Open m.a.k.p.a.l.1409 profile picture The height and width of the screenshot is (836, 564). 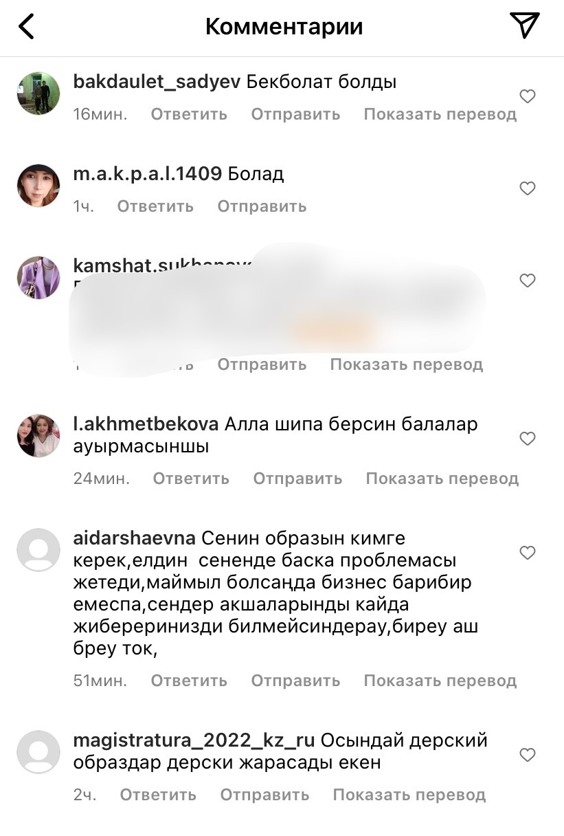[x=38, y=186]
